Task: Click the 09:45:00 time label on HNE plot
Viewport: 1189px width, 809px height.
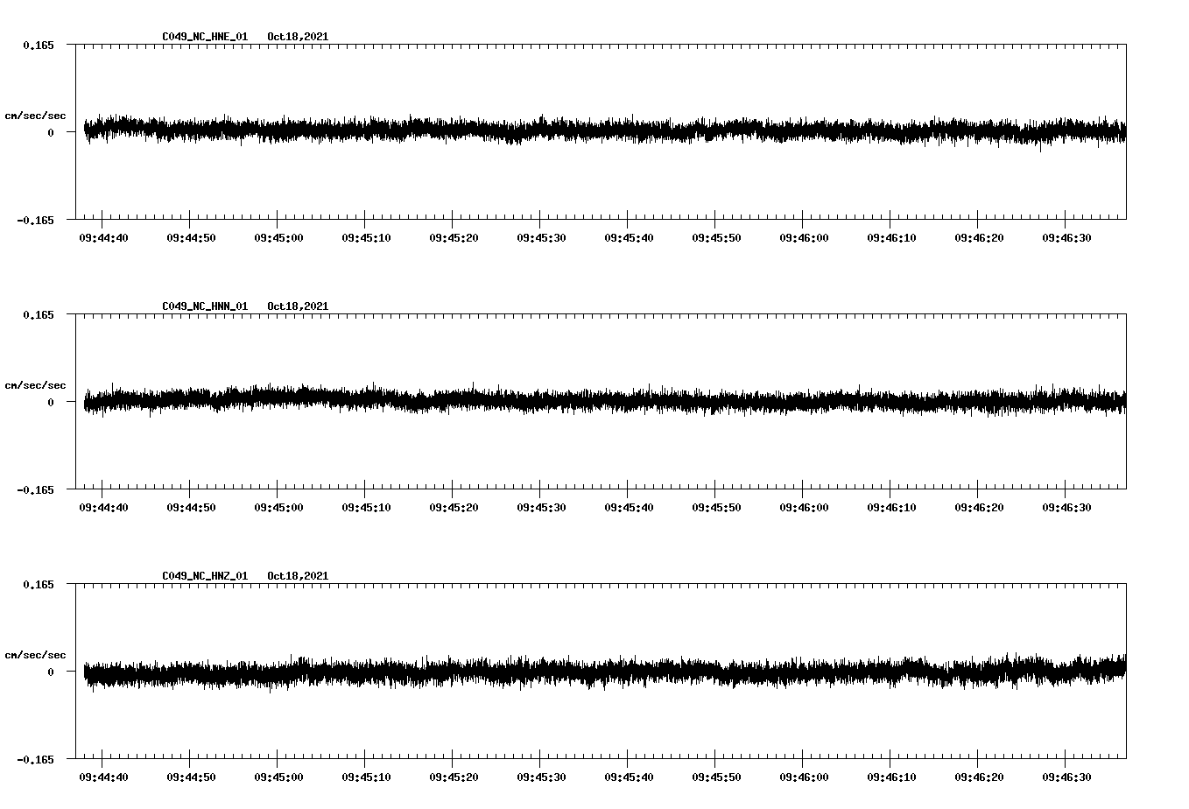Action: (x=278, y=237)
